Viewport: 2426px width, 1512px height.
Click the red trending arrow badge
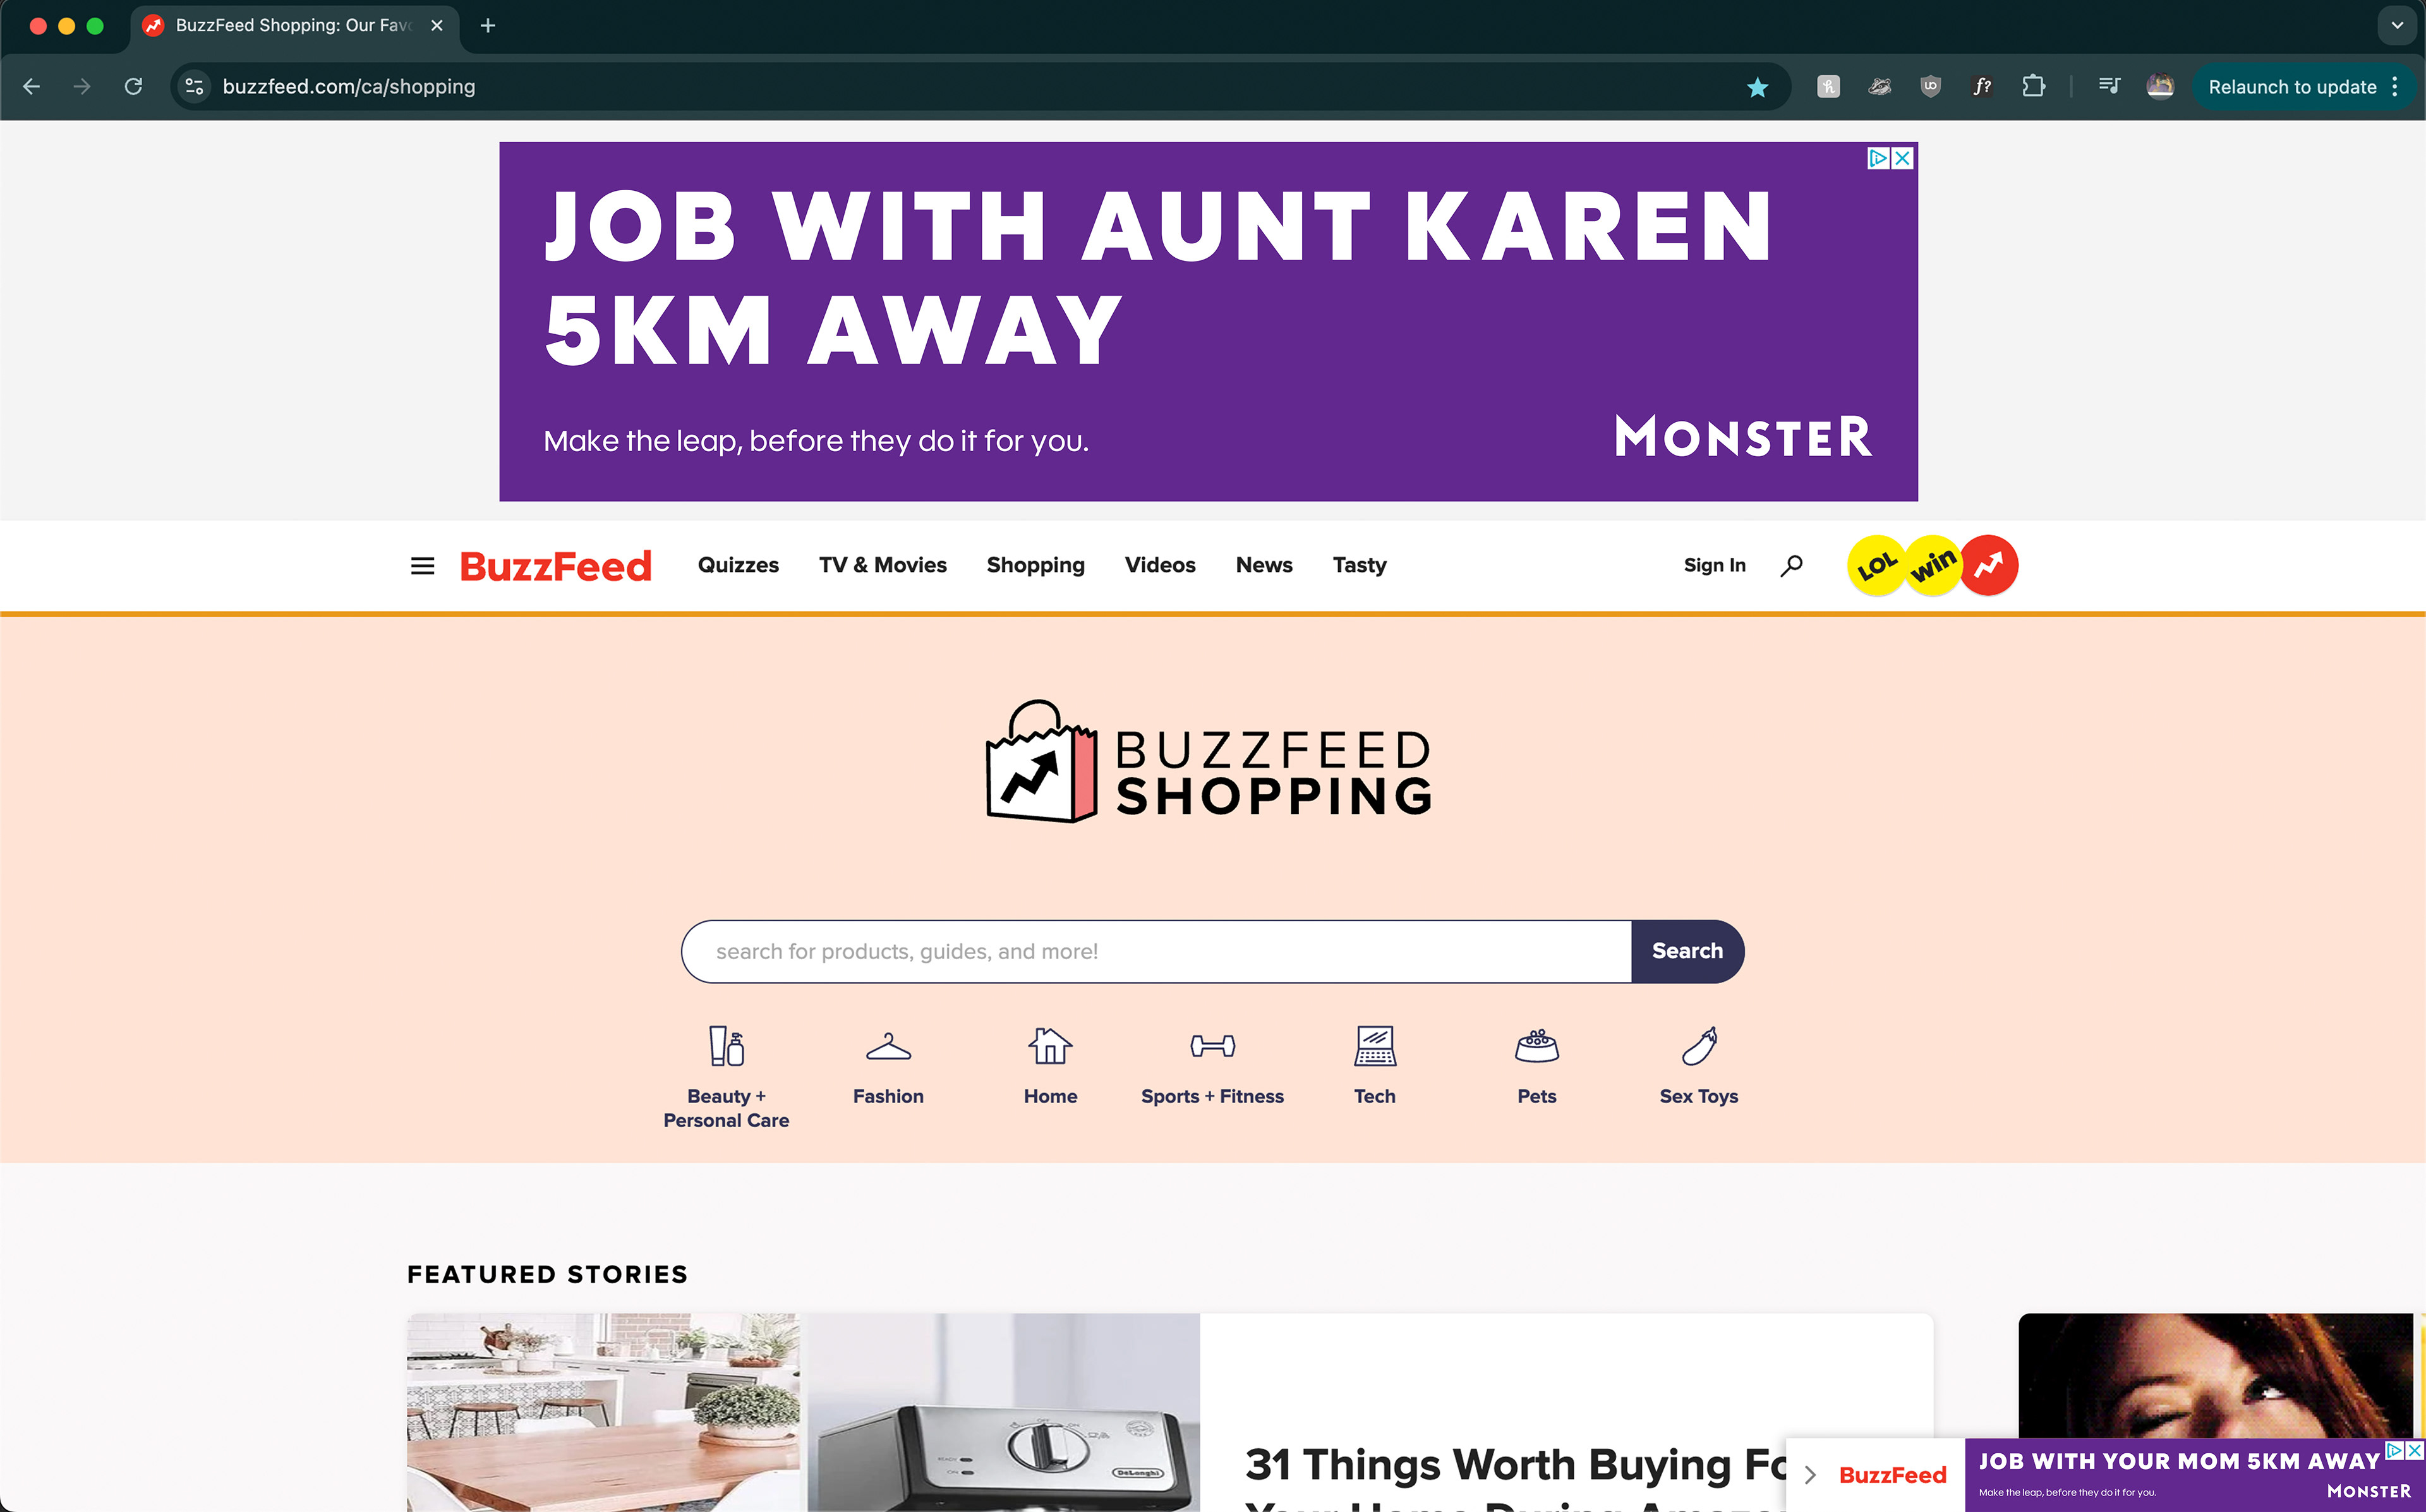click(1989, 566)
